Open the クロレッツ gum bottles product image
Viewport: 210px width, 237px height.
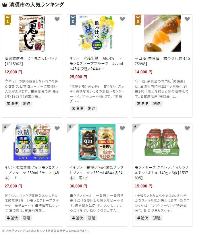tap(162, 142)
